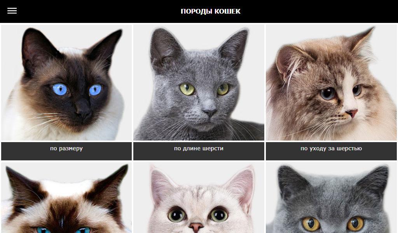
Task: Choose the gray cat photo with orange eyes
Action: coord(331,198)
